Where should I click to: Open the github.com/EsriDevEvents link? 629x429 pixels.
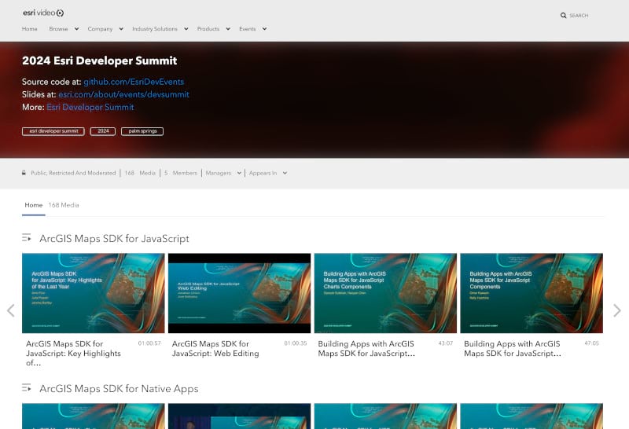click(x=134, y=82)
